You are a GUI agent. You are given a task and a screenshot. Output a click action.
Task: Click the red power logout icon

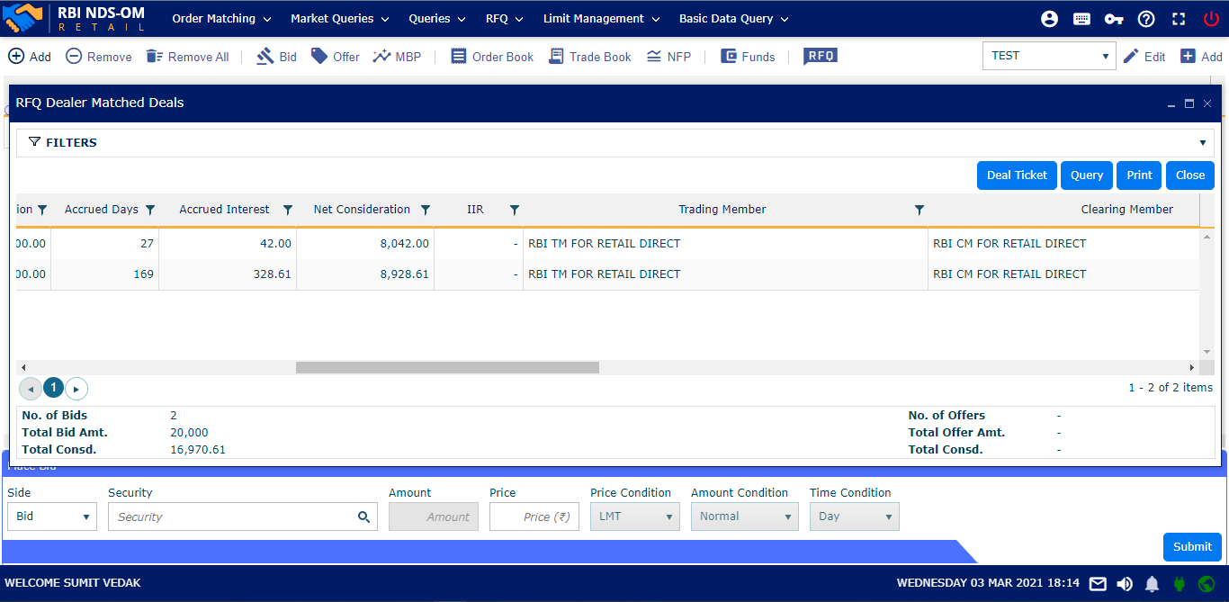coord(1211,19)
